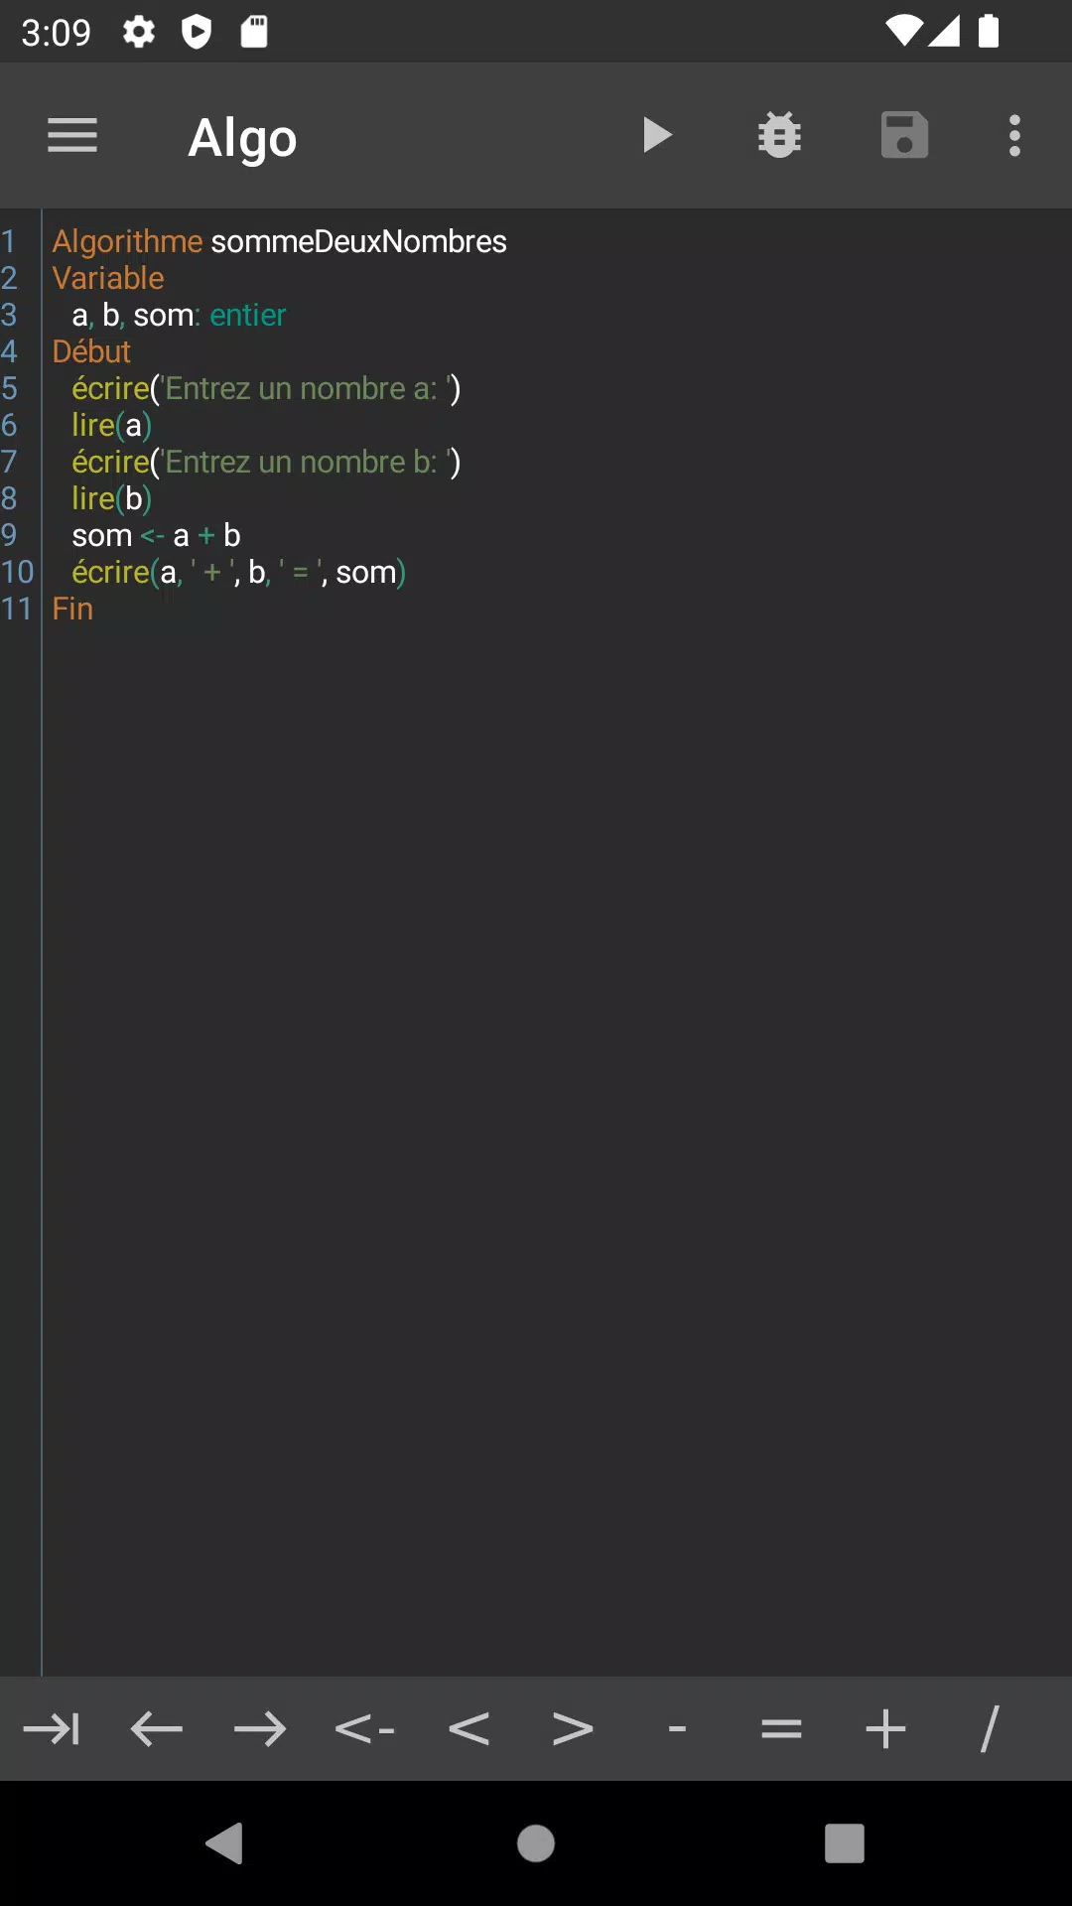This screenshot has height=1906, width=1072.
Task: Open the three-dot overflow menu
Action: pos(1014,136)
